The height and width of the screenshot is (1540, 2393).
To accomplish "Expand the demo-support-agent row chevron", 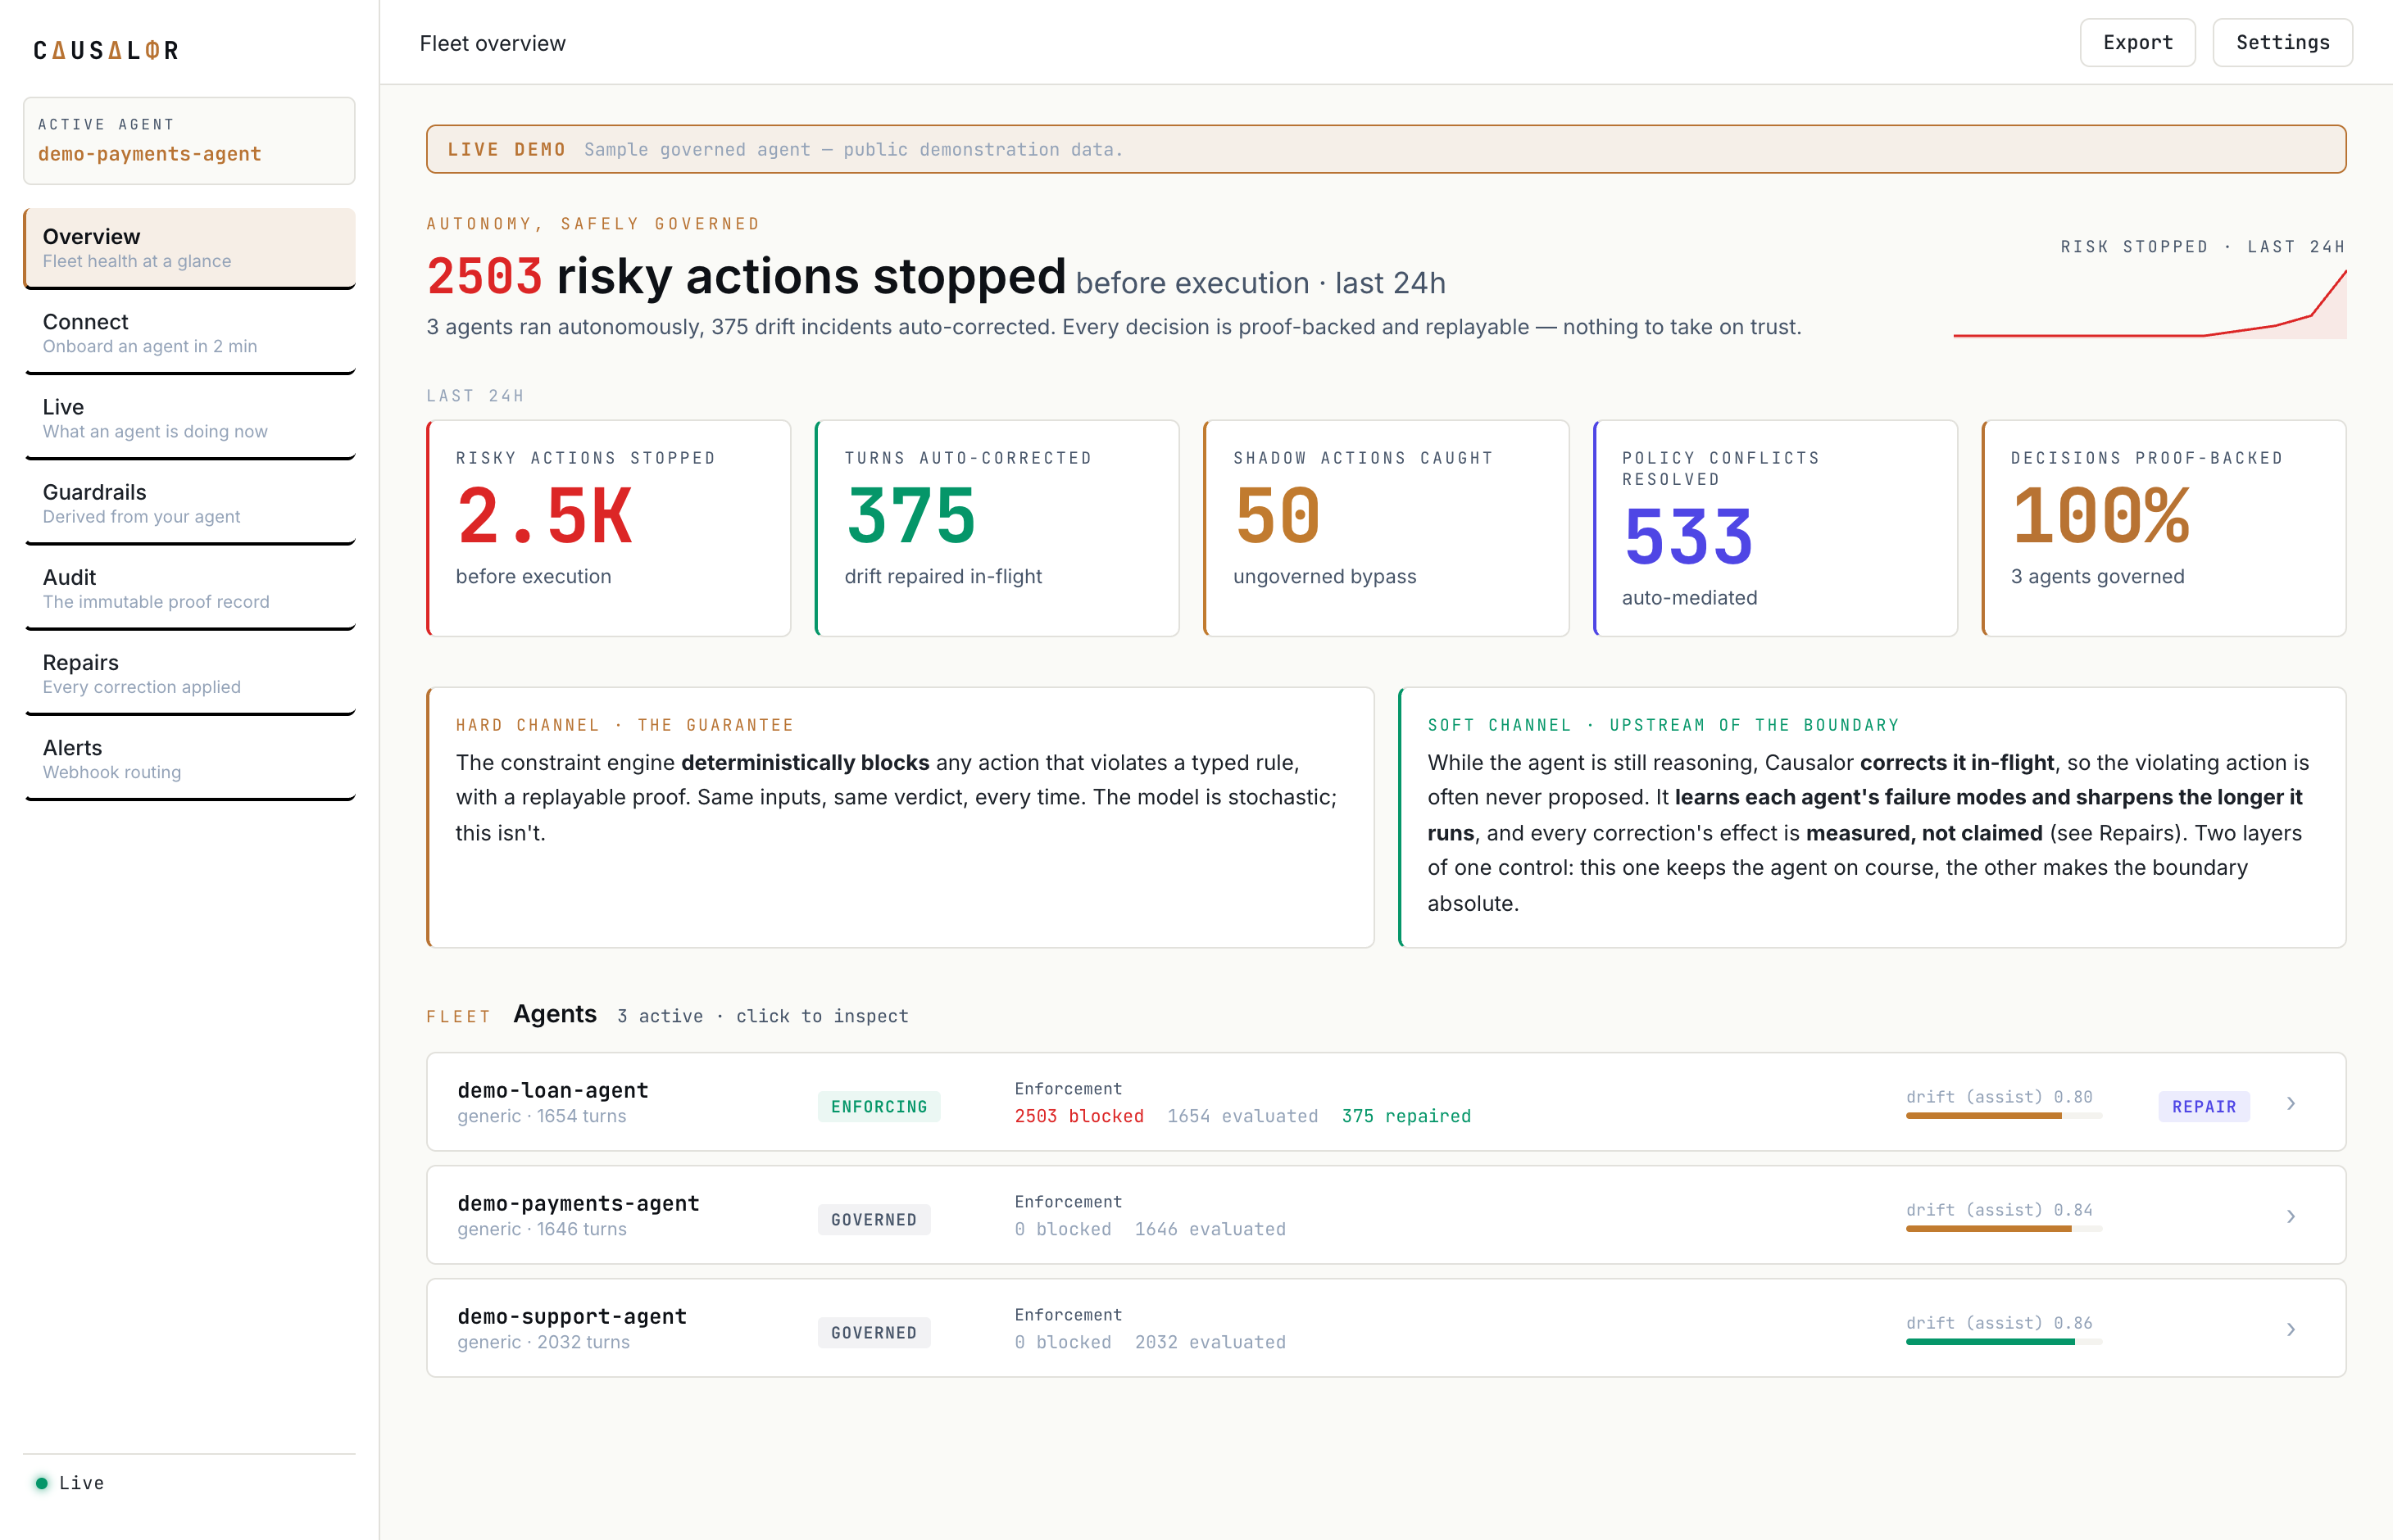I will point(2291,1329).
